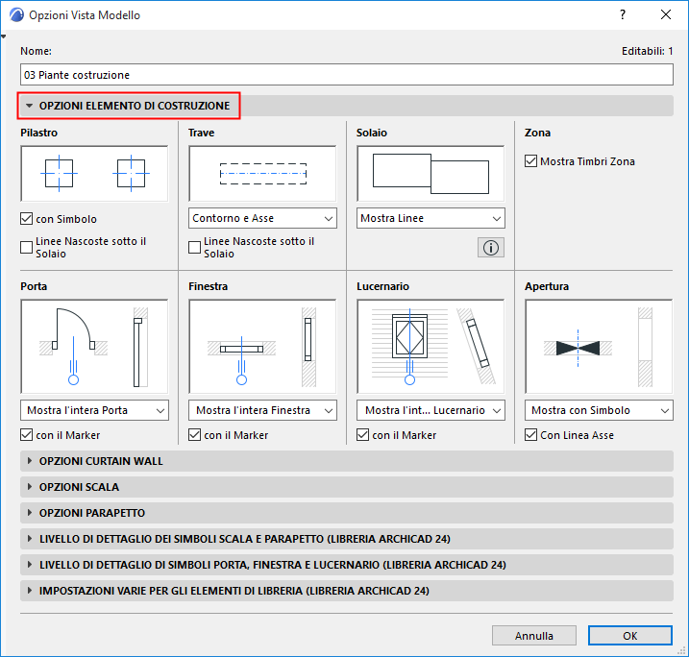Toggle Lucernario 'con il Marker' checkbox

363,435
